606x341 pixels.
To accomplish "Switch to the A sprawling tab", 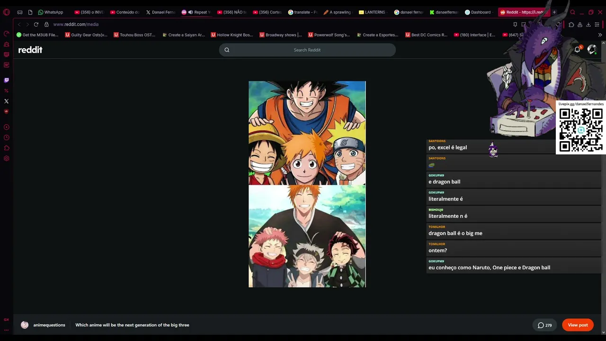I will pyautogui.click(x=339, y=12).
